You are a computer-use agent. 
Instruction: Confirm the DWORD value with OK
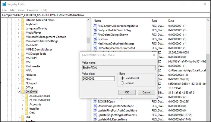pyautogui.click(x=127, y=92)
